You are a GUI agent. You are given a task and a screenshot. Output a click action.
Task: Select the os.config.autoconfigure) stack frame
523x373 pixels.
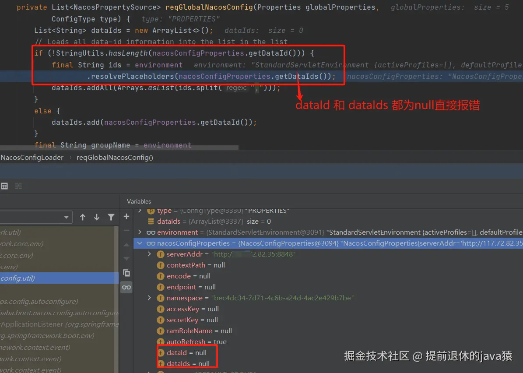pyautogui.click(x=57, y=302)
